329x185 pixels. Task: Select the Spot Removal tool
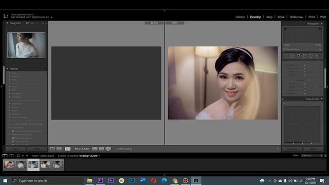click(293, 56)
